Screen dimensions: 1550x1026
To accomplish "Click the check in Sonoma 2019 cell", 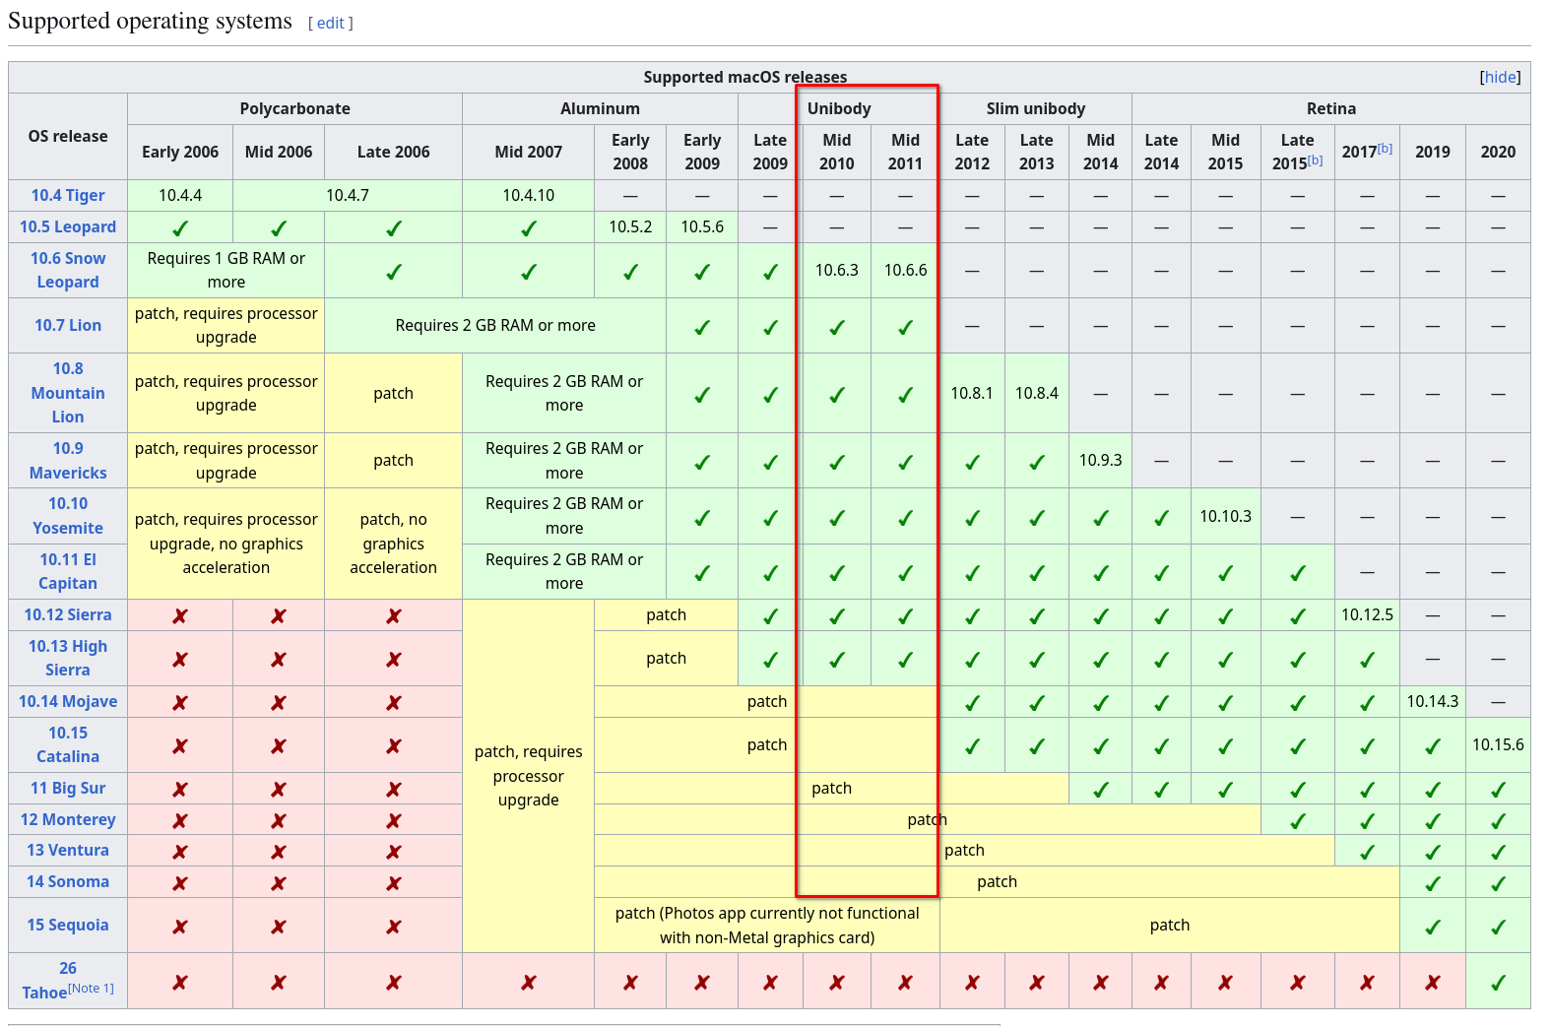I will click(1433, 882).
